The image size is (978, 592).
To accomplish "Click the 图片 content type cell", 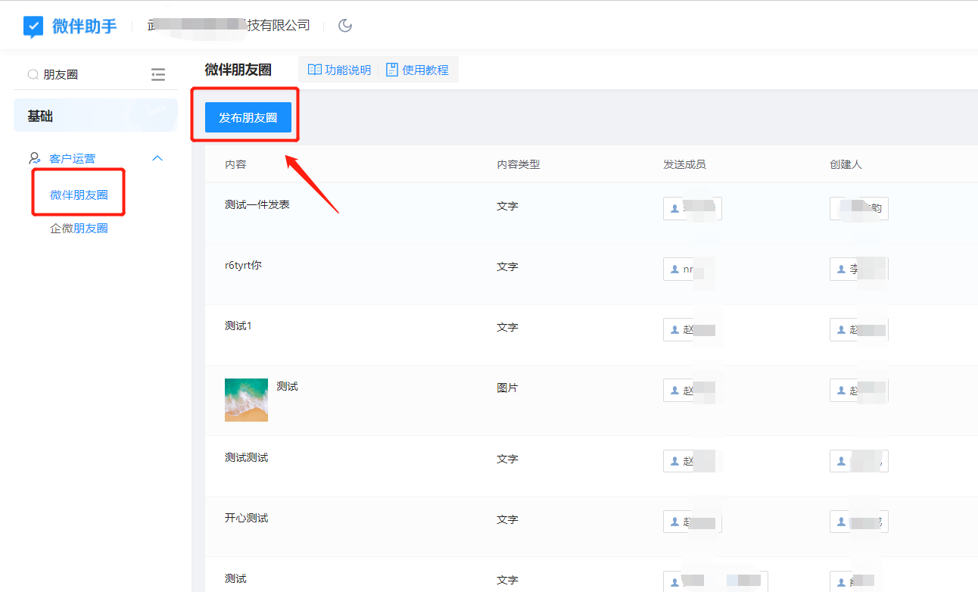I will [507, 388].
